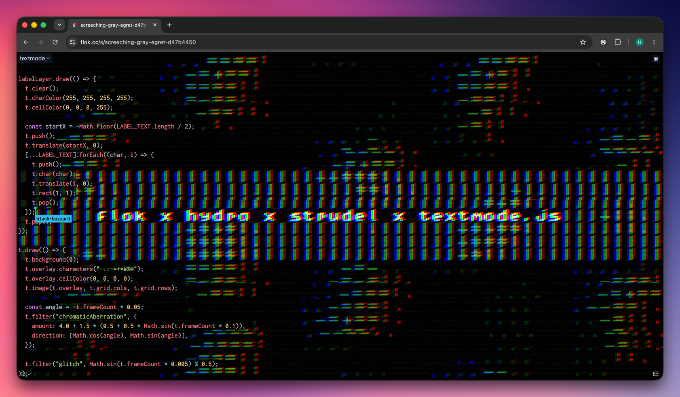Click the chromaticAberration filter line

(81, 317)
